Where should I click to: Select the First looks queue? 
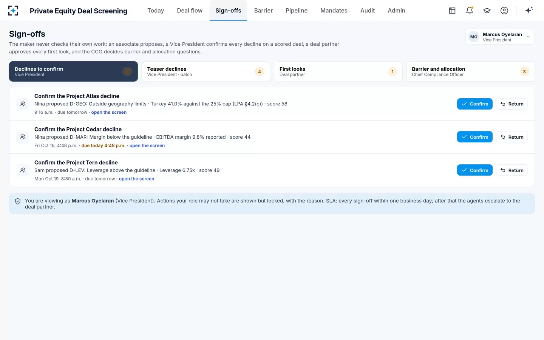click(x=338, y=71)
